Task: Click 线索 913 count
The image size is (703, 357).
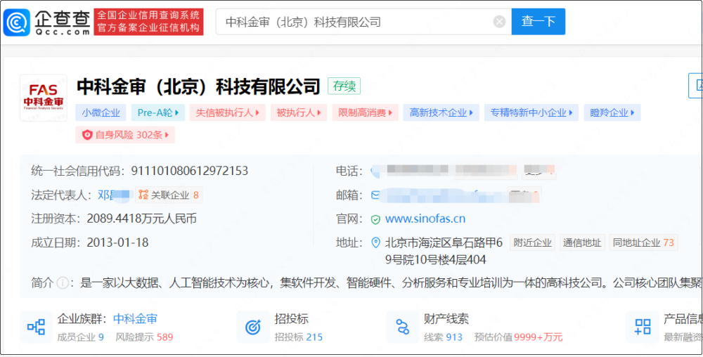Action: click(444, 337)
